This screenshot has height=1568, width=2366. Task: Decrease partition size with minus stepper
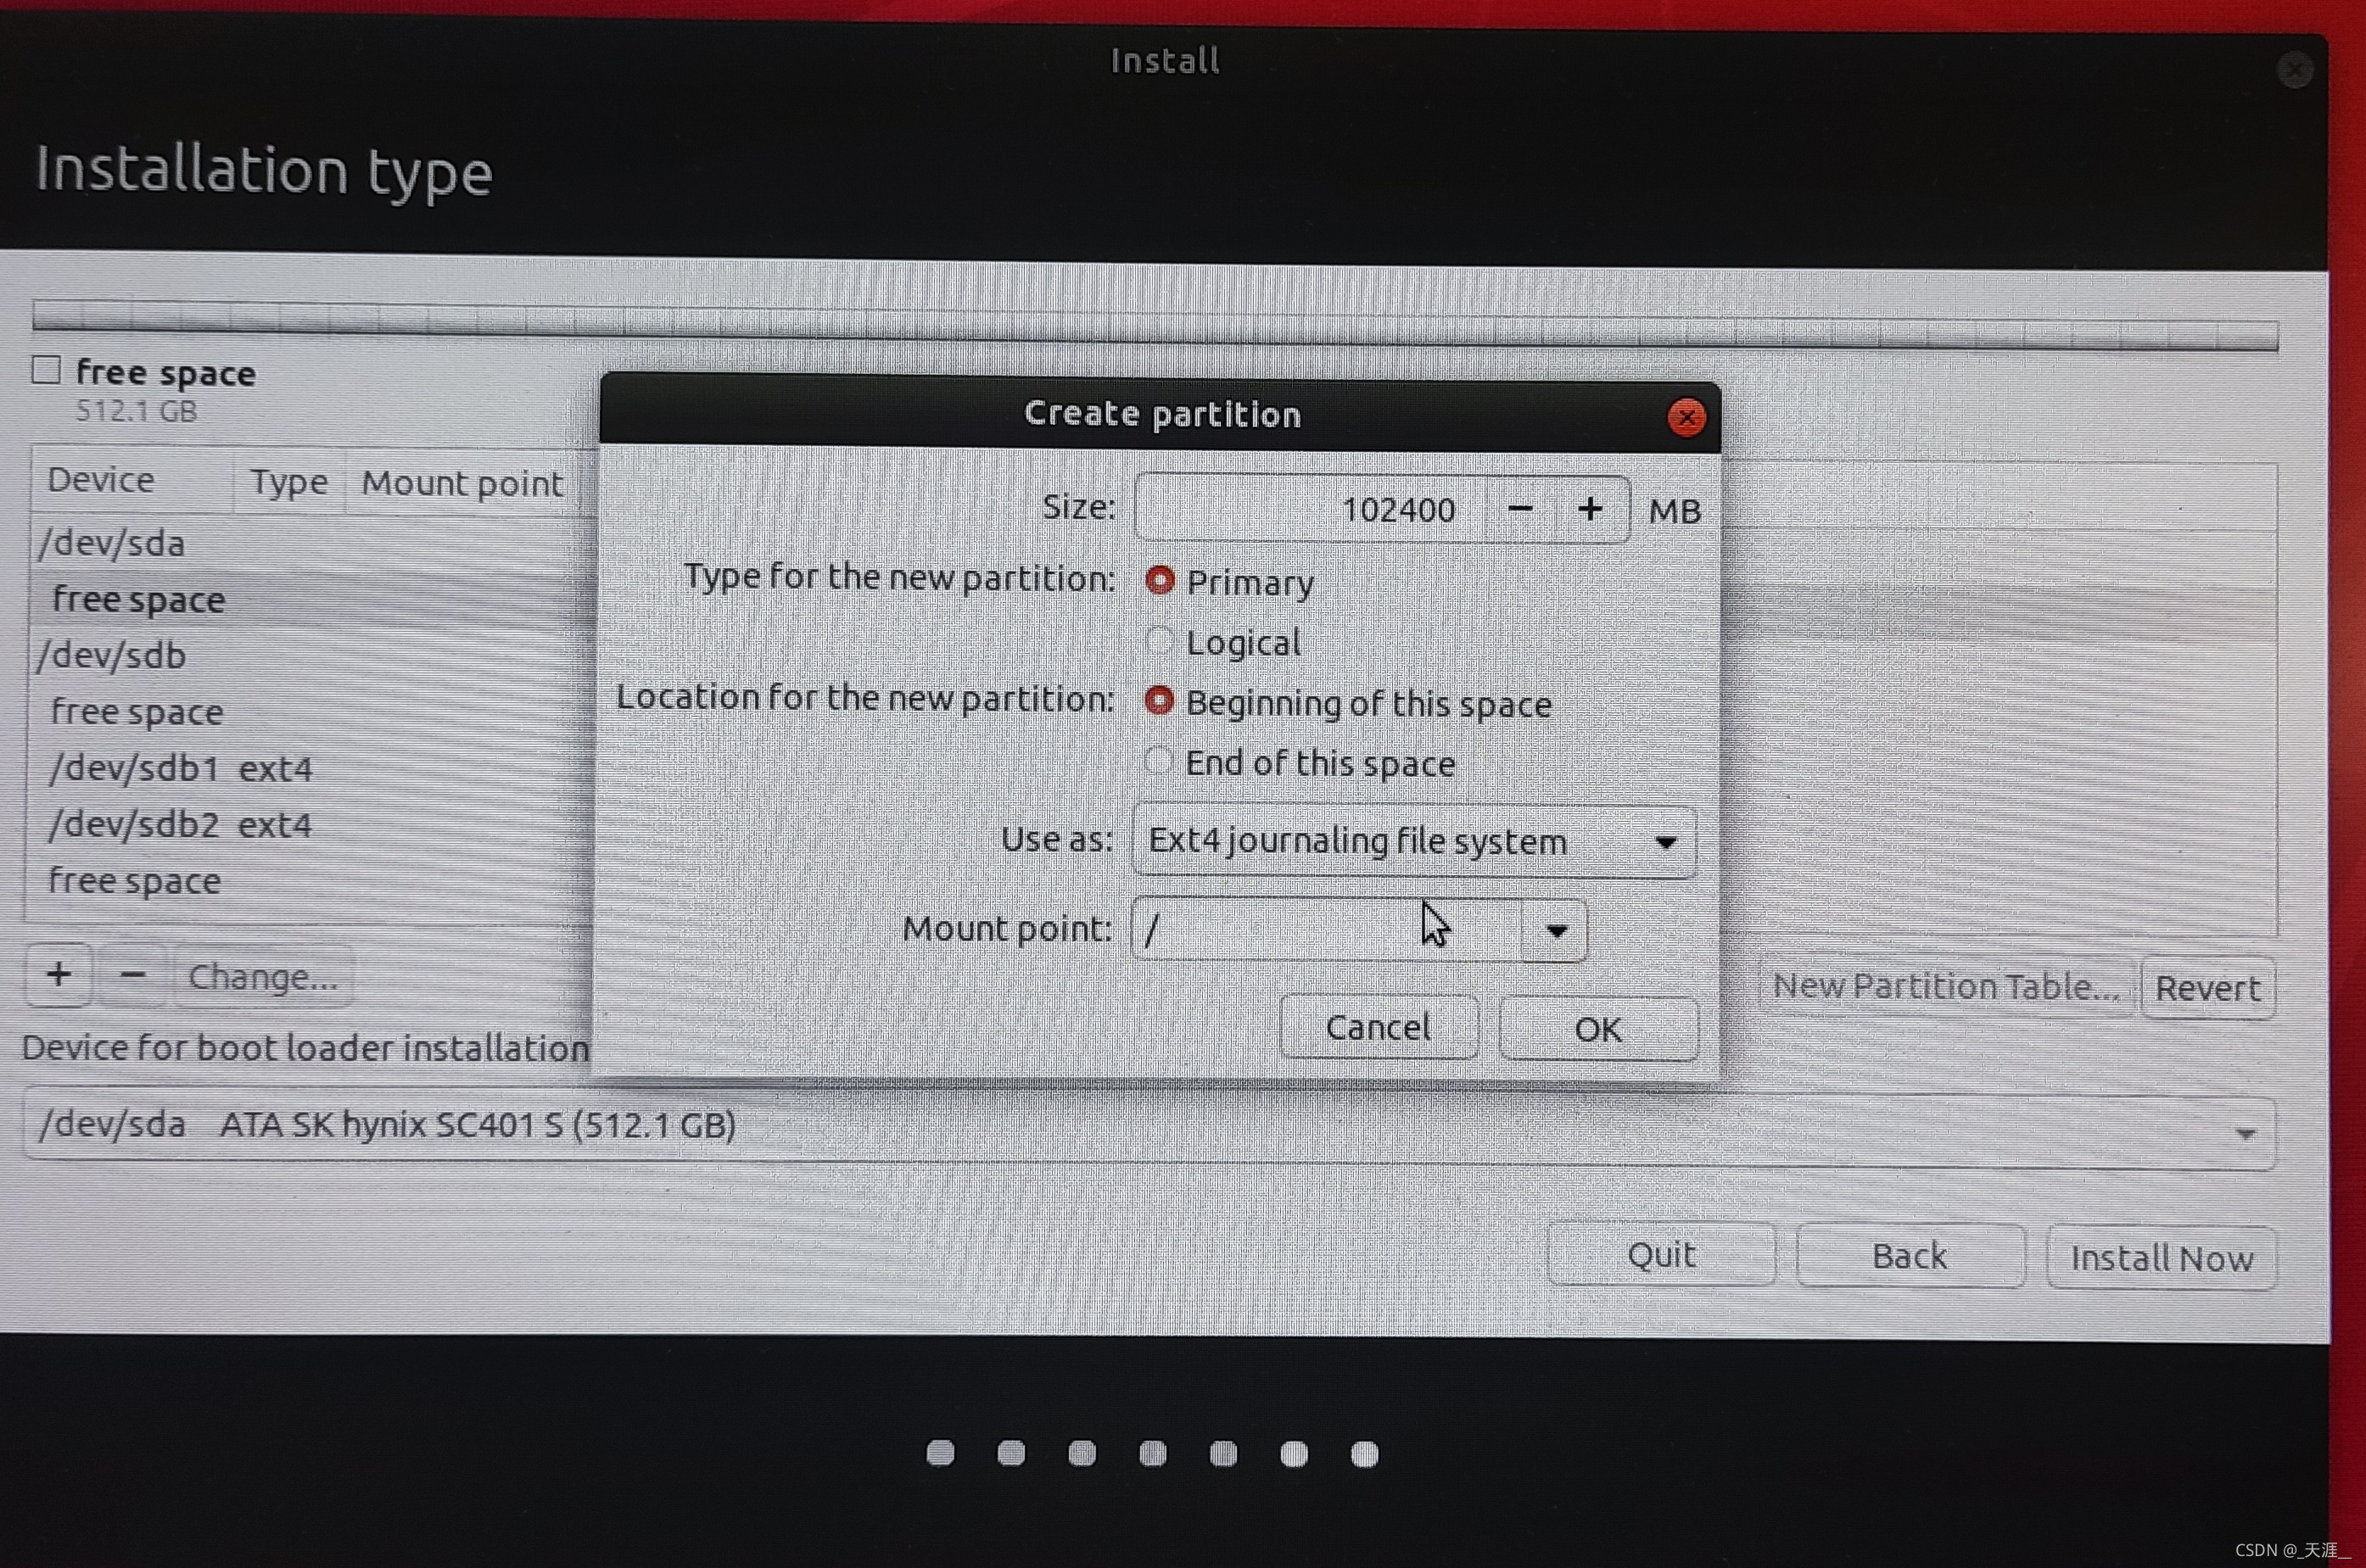(1519, 510)
